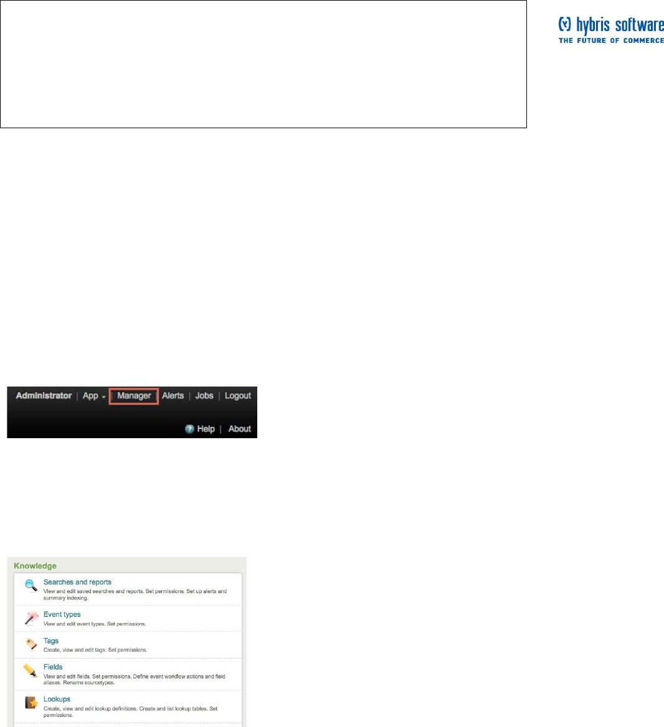Screen dimensions: 664x727
Task: Open the Fields link
Action: point(53,667)
